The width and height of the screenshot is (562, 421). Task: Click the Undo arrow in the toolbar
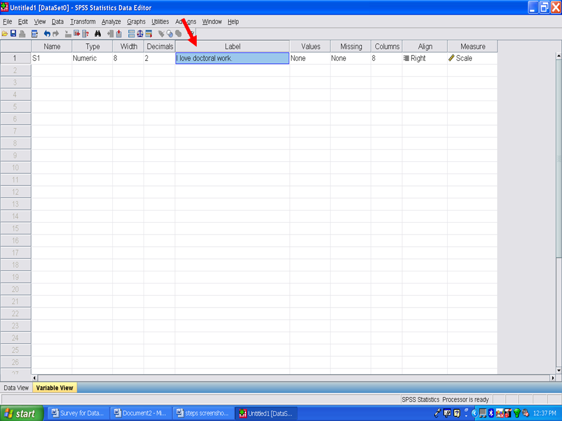pyautogui.click(x=47, y=34)
